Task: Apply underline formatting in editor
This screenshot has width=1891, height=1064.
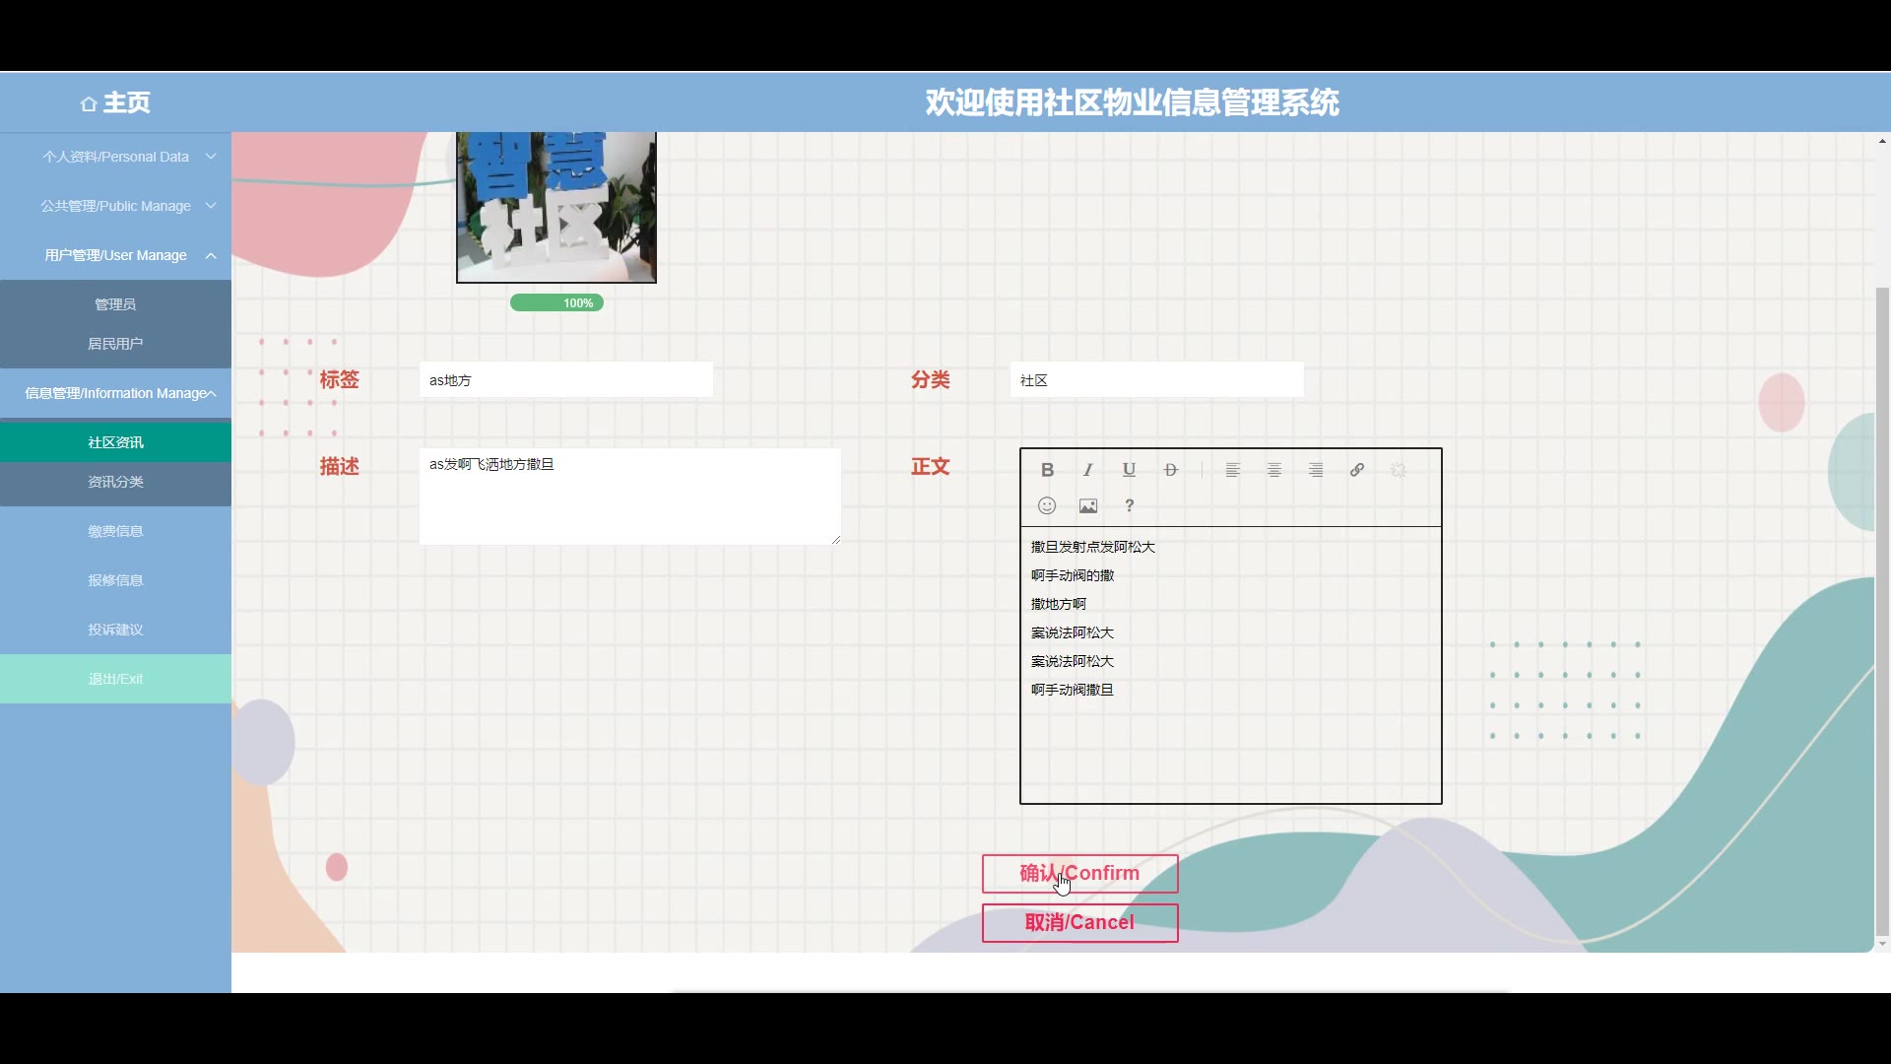Action: [x=1129, y=470]
